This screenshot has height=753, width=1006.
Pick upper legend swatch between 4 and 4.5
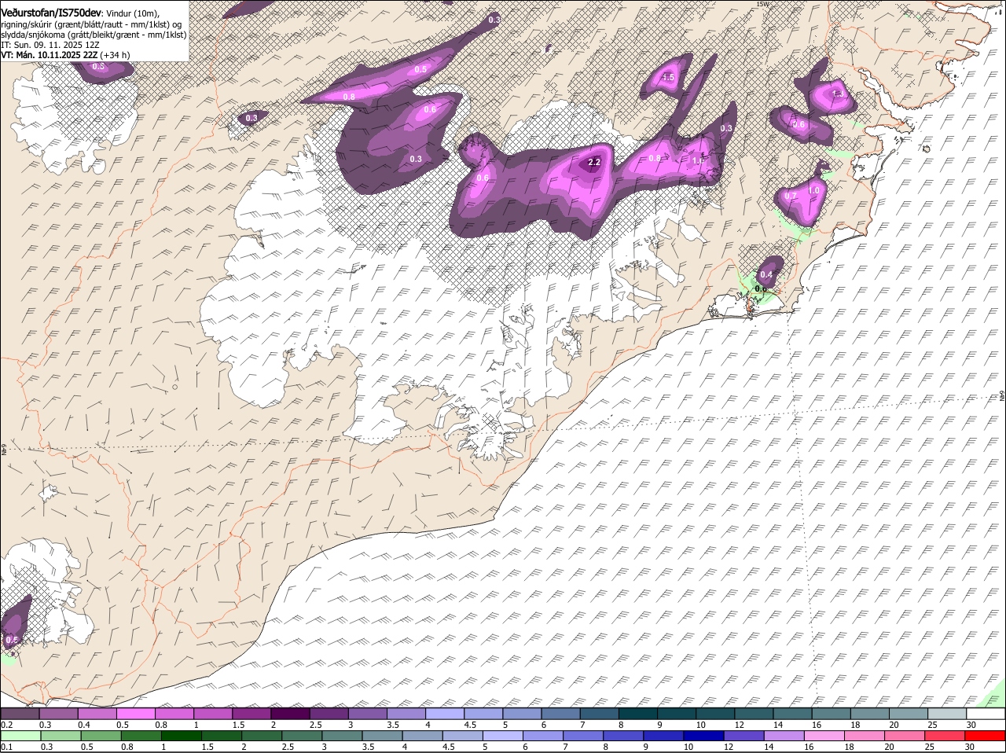445,714
